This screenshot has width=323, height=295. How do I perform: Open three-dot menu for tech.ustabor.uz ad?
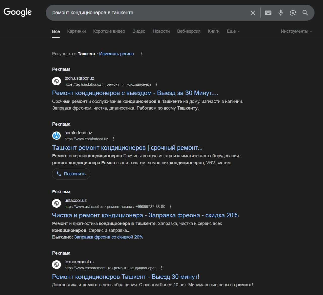tap(157, 84)
